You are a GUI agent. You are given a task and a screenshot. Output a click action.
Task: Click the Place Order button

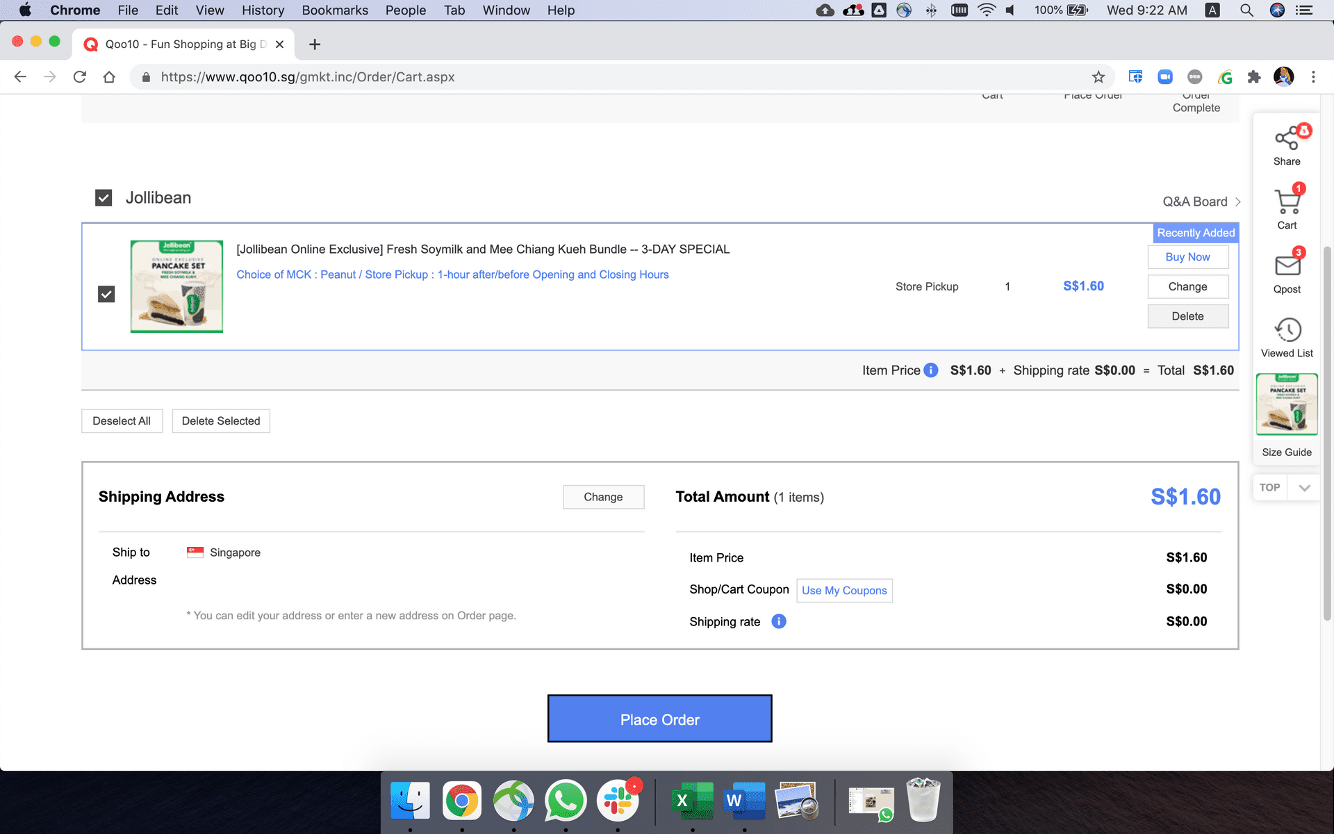(x=659, y=719)
